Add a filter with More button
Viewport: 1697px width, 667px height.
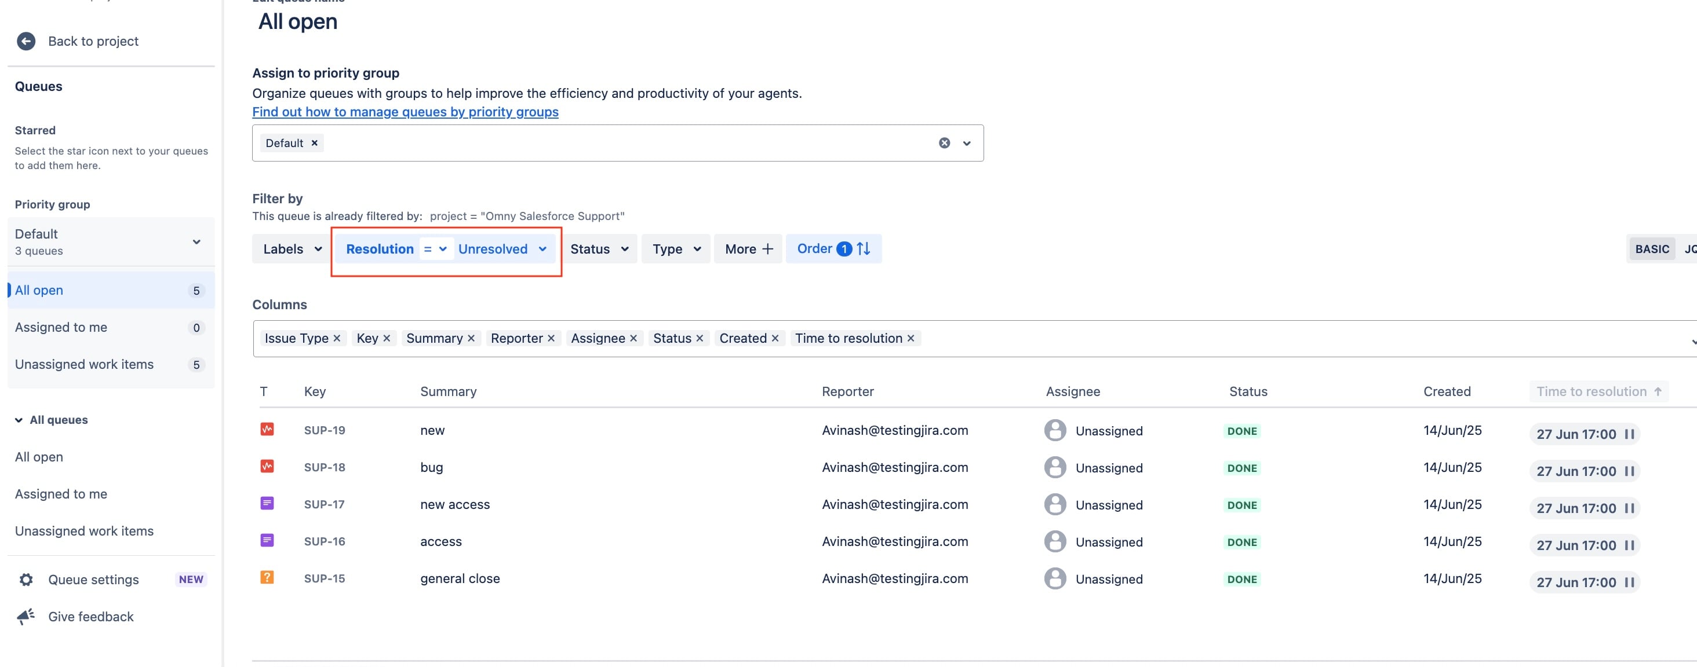click(748, 248)
